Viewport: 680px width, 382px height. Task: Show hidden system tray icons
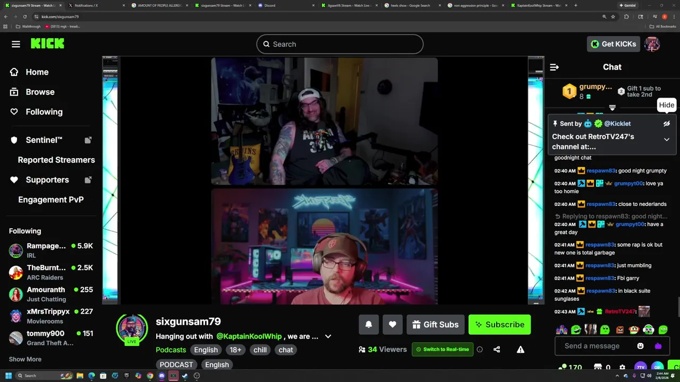(x=617, y=376)
